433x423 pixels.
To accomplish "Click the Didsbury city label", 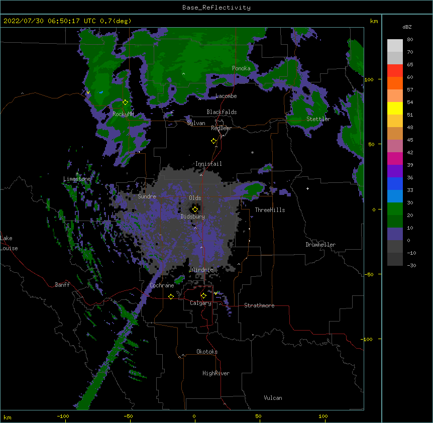I will 192,217.
